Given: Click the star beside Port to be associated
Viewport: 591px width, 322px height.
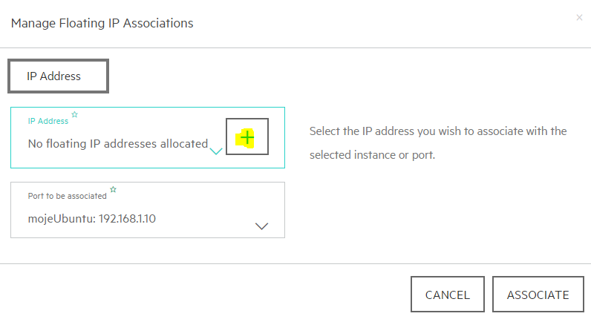Looking at the screenshot, I should tap(113, 189).
